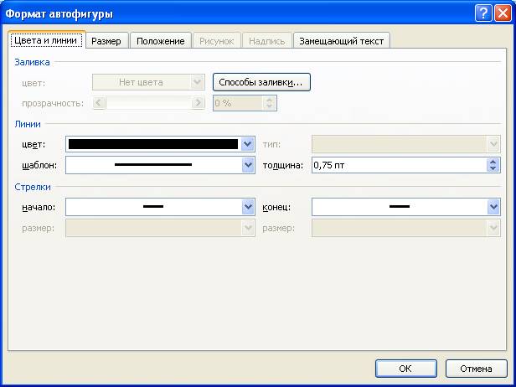Close the Формат автофигуры dialog

(501, 13)
